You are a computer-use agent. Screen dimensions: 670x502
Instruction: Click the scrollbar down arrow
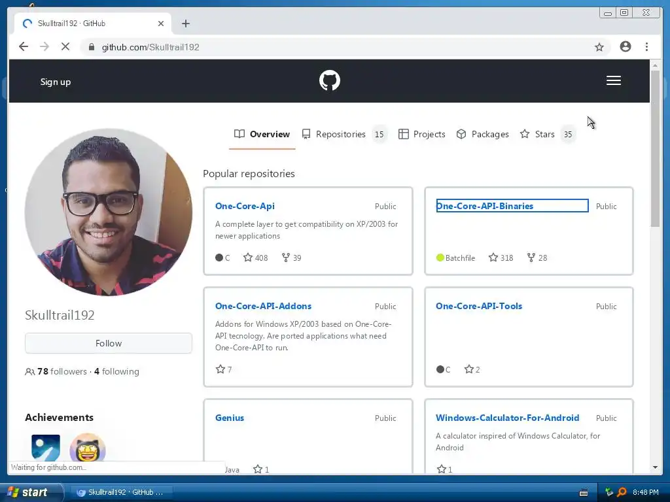coord(655,467)
